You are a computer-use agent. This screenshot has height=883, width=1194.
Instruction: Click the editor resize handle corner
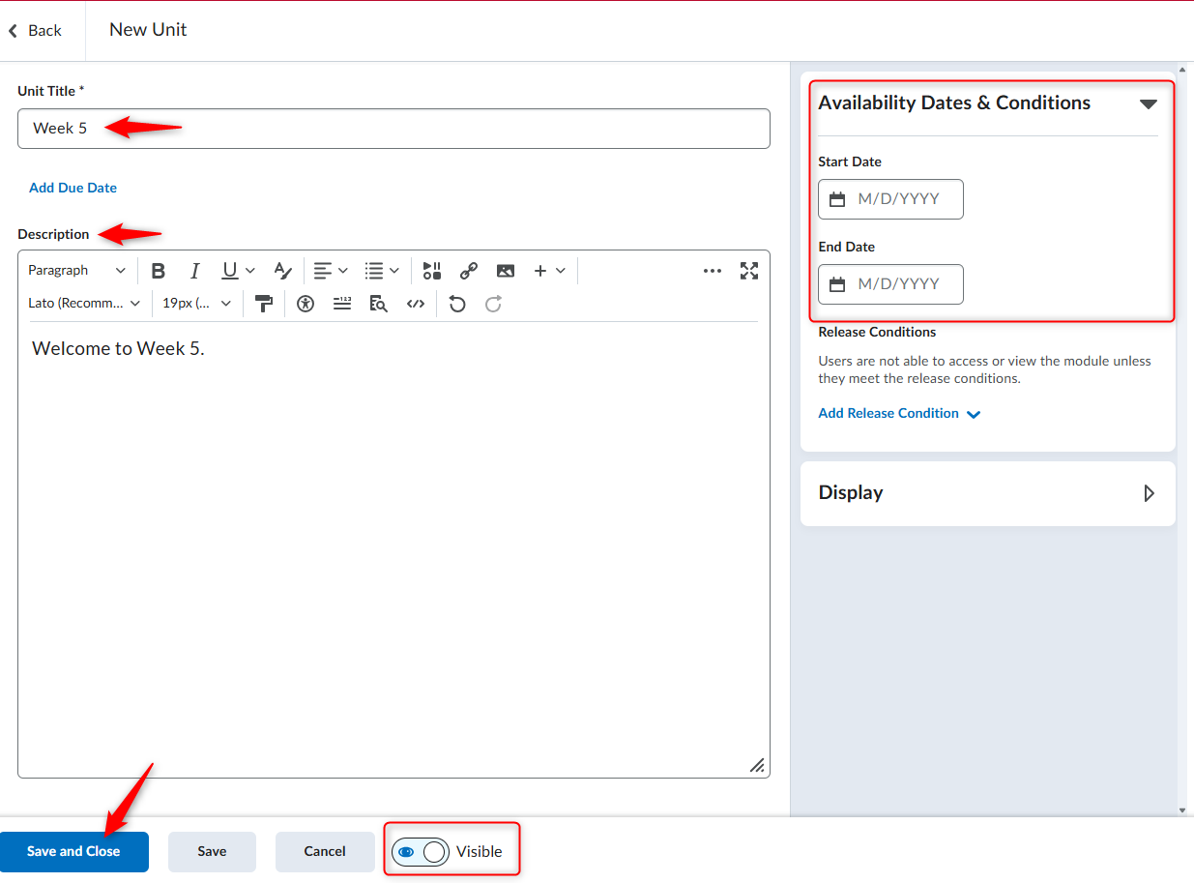(x=757, y=765)
